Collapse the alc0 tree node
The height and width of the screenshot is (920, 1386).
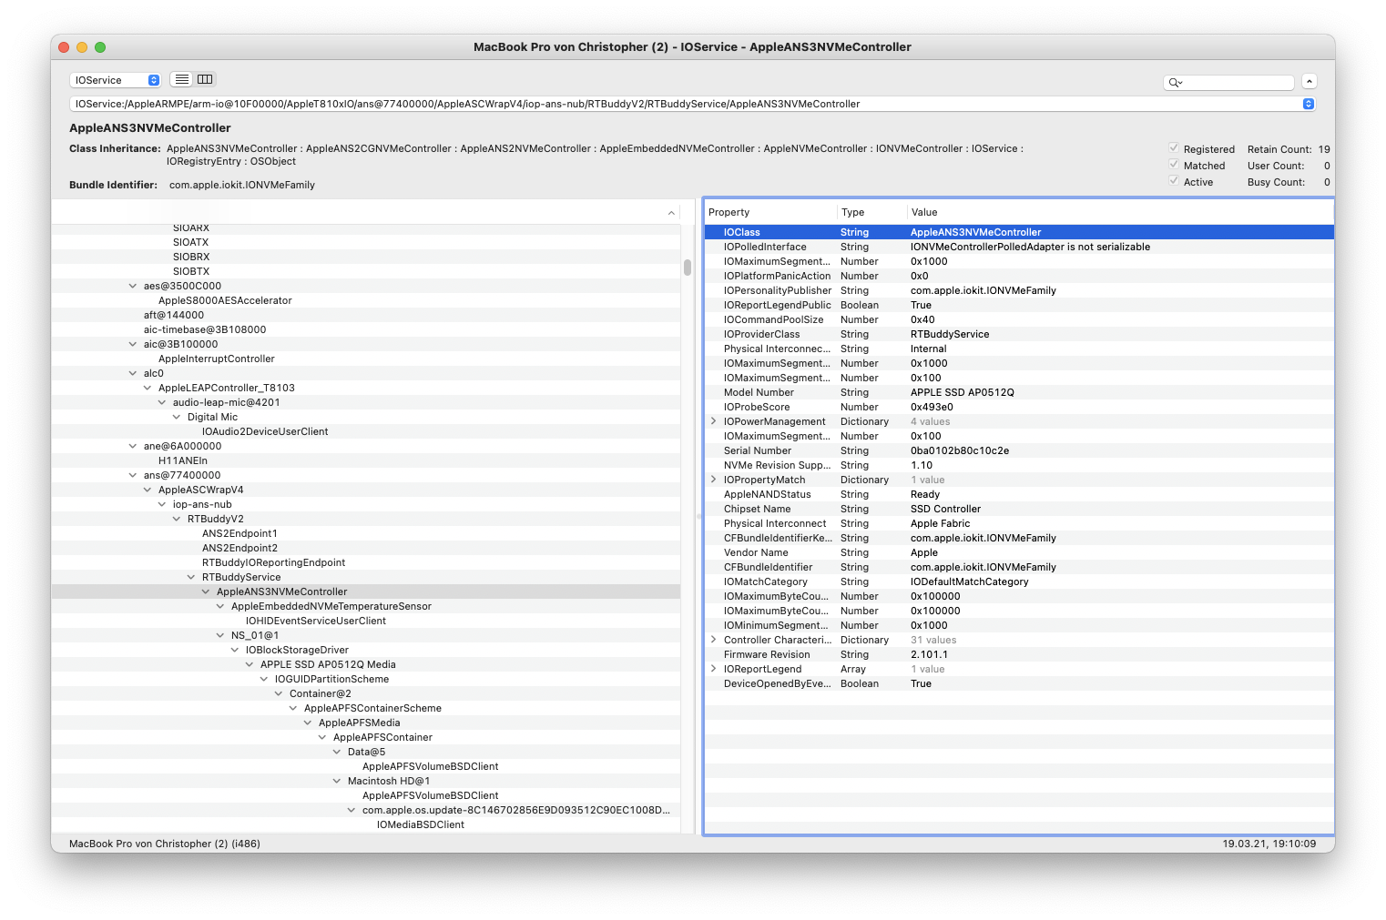(133, 373)
